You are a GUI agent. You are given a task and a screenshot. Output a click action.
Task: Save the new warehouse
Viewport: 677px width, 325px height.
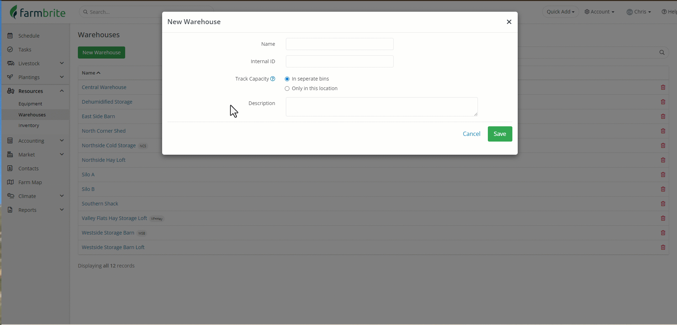(x=500, y=134)
